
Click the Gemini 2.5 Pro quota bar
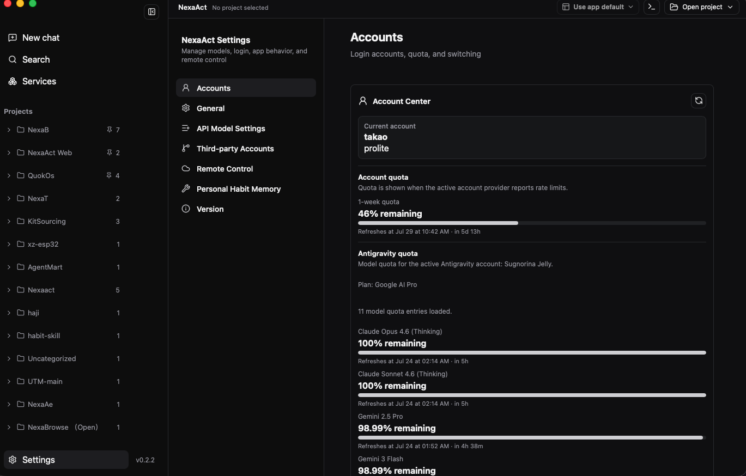pos(532,437)
